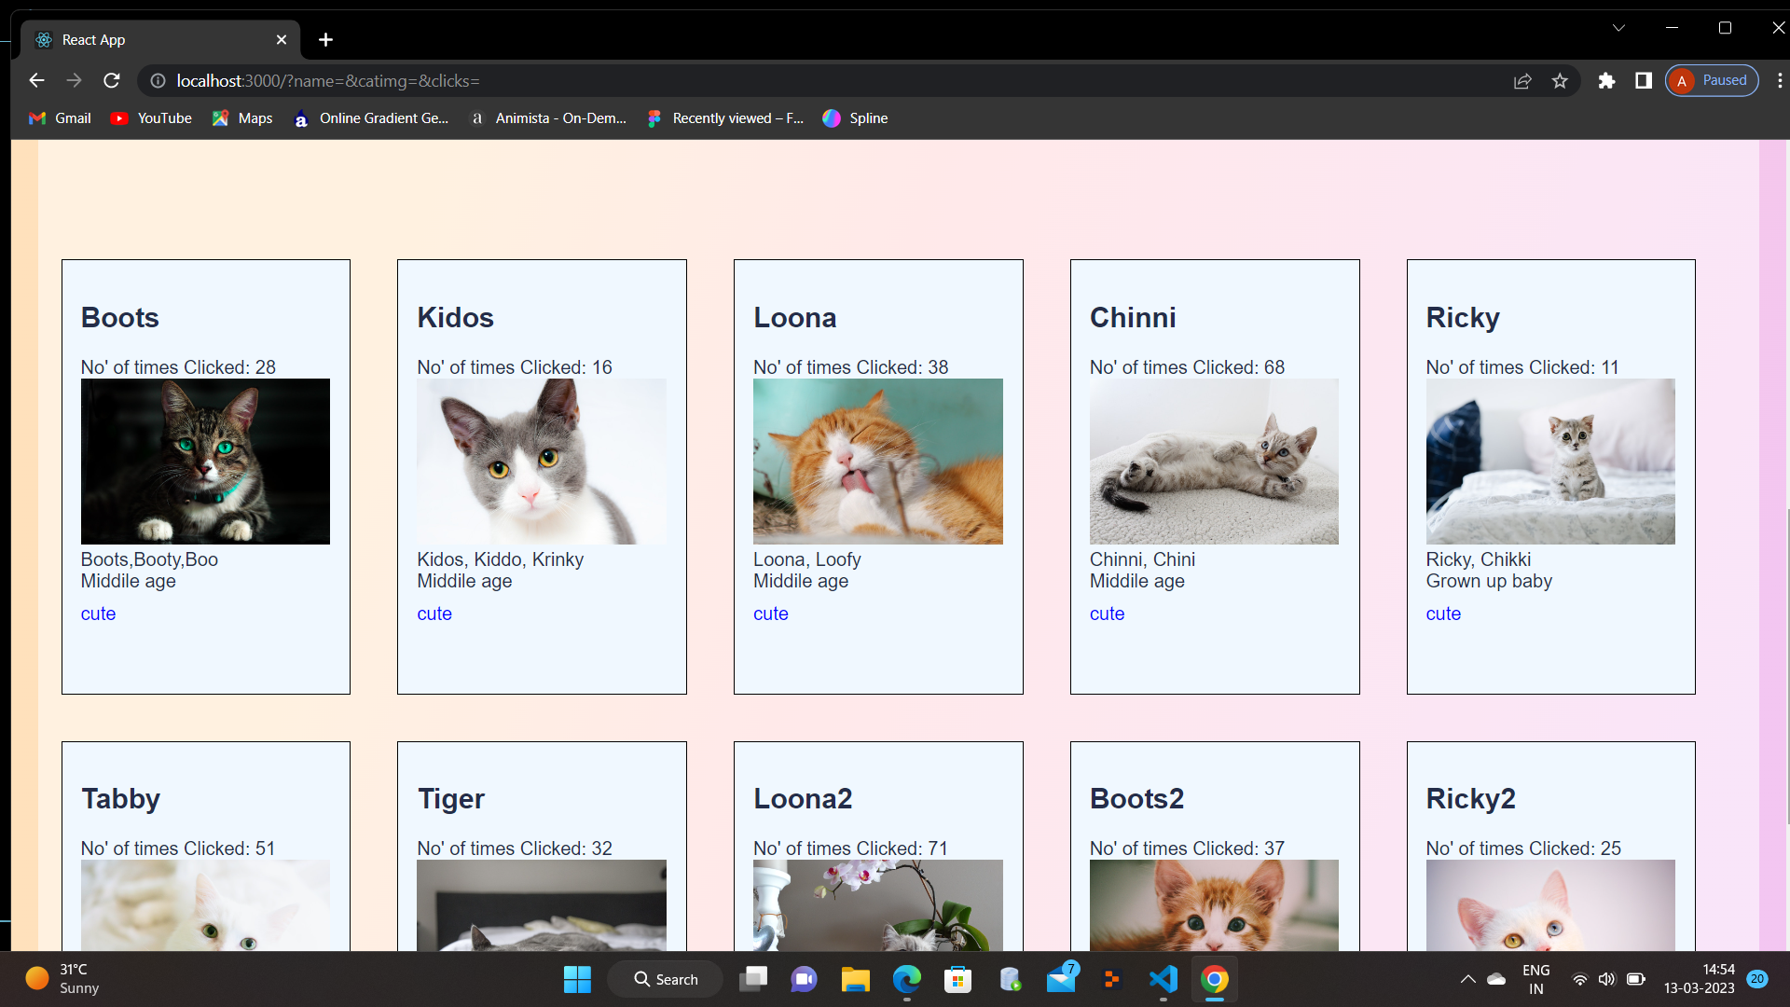Viewport: 1790px width, 1007px height.
Task: Open the browser side panel icon
Action: 1643,80
